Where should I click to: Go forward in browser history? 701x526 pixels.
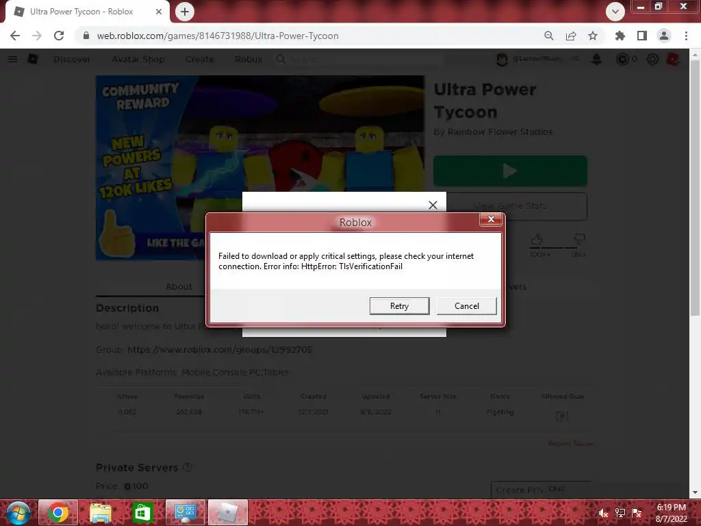coord(37,36)
